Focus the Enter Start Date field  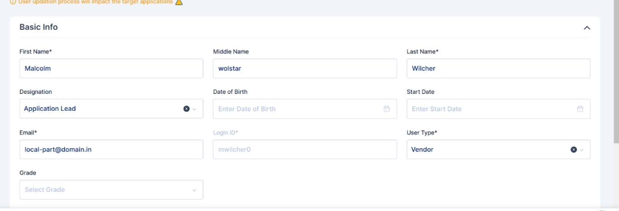pyautogui.click(x=489, y=109)
